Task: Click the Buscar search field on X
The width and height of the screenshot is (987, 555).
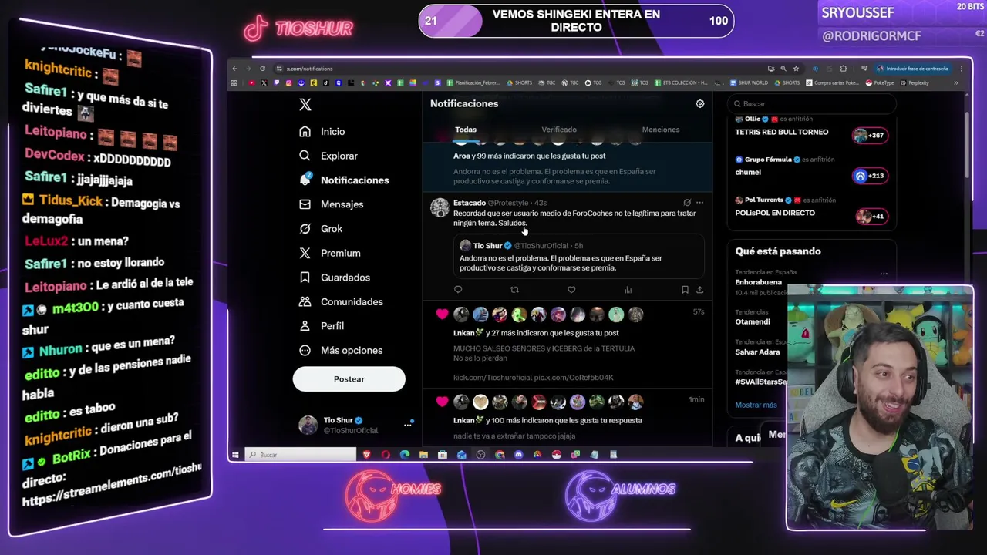Action: pos(811,104)
